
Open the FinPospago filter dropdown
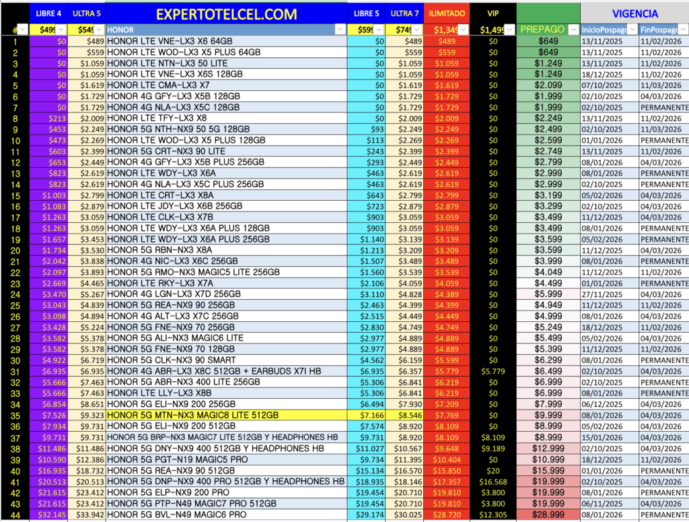coord(683,30)
